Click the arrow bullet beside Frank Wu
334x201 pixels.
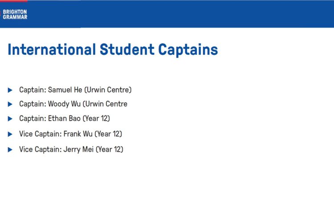point(10,134)
